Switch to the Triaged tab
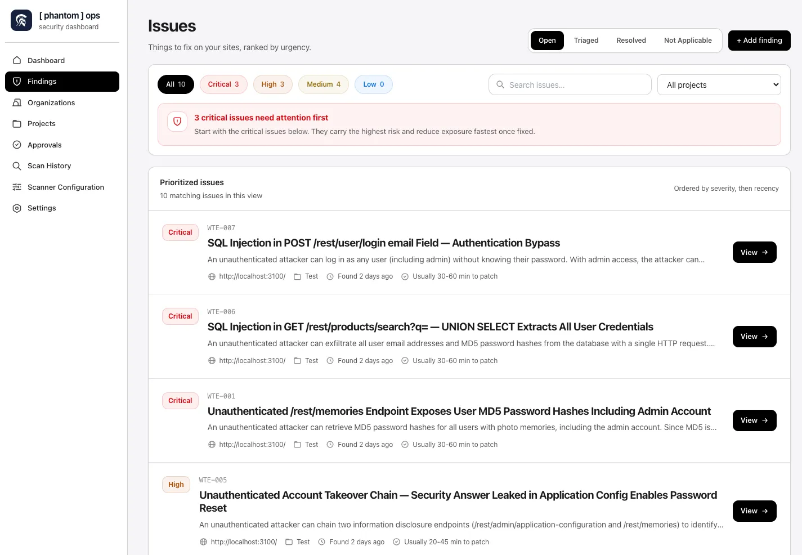Viewport: 802px width, 555px height. click(586, 40)
